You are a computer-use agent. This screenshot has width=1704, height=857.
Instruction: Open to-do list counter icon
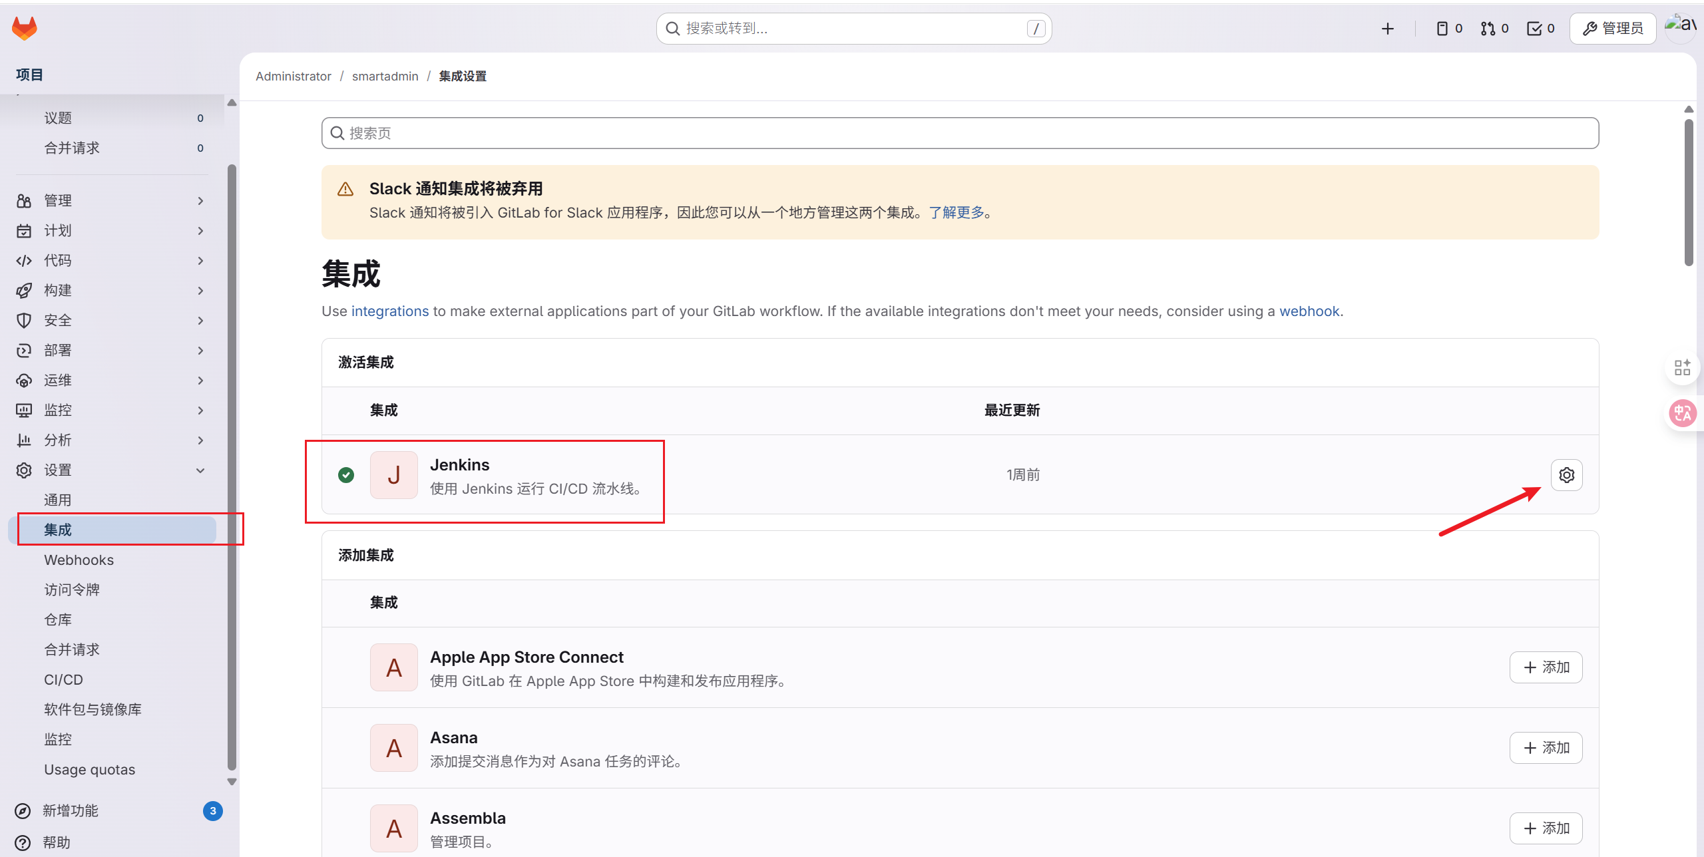(x=1540, y=29)
